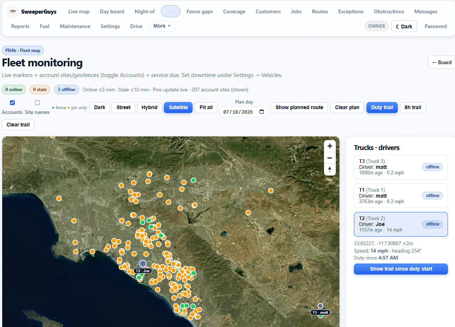Open Fuel page
Image resolution: width=455 pixels, height=327 pixels.
coord(45,26)
